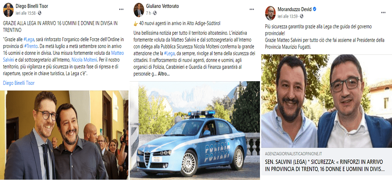Click the globe privacy icon on Giuliano's post

(x=155, y=13)
